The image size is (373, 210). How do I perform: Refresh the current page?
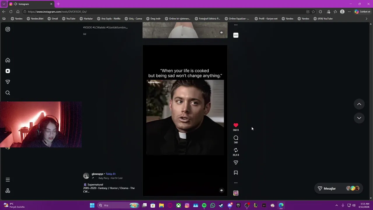tap(11, 12)
